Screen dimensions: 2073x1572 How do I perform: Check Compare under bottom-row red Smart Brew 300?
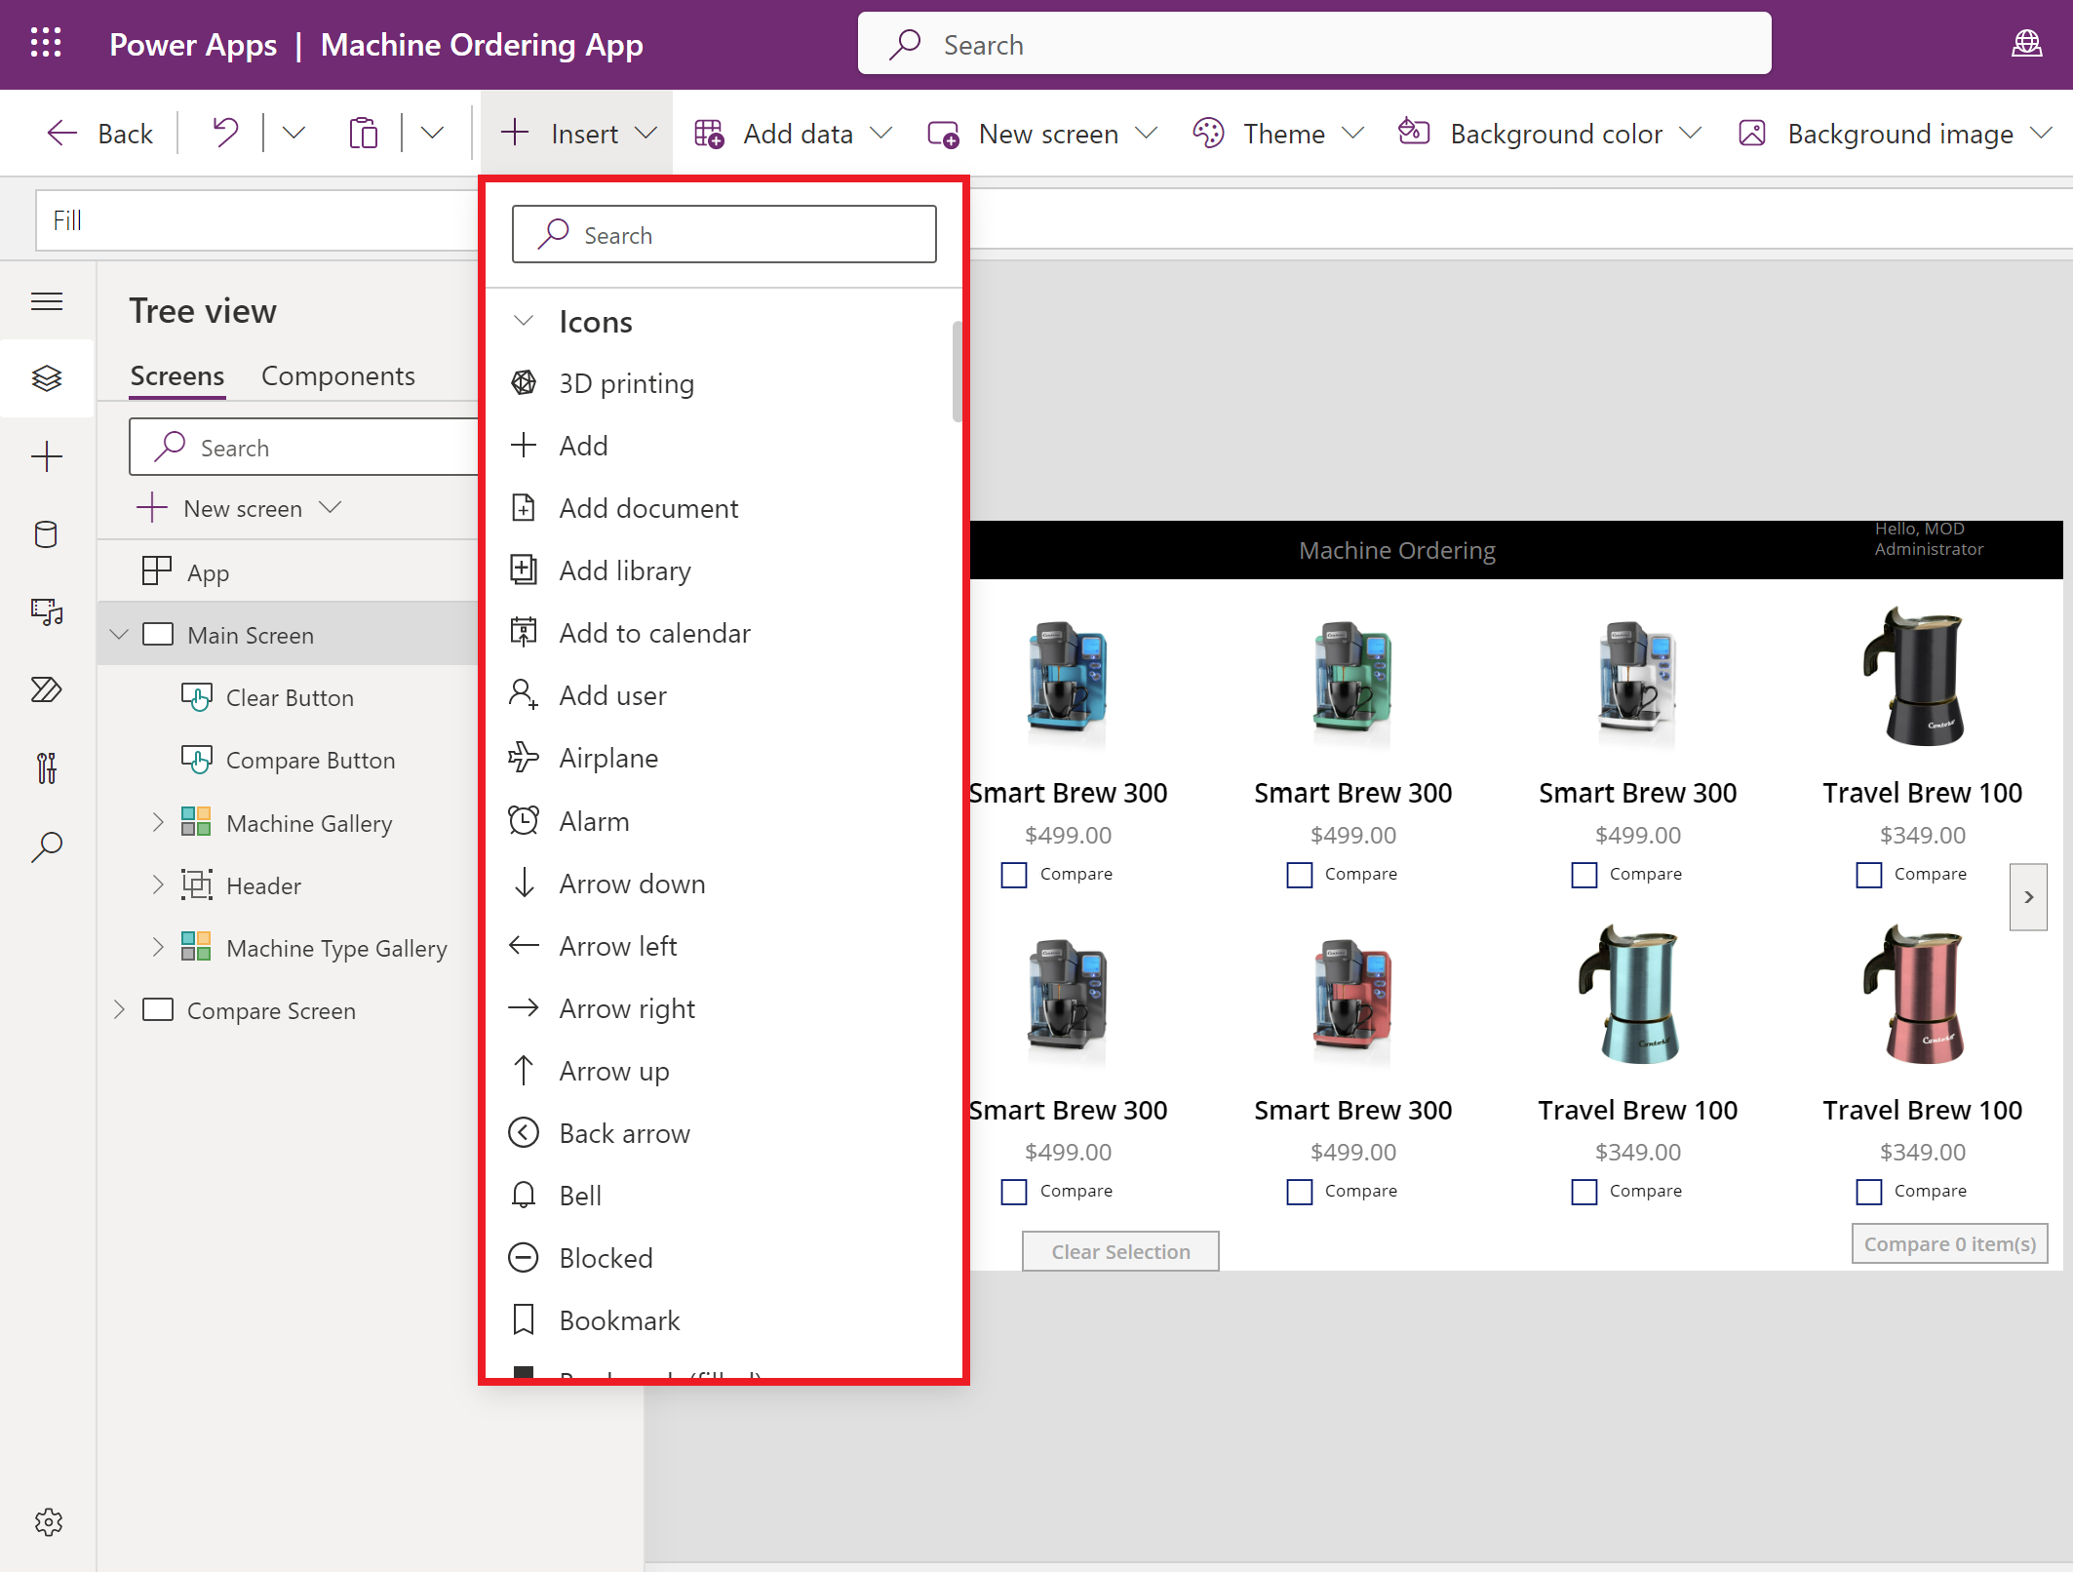[1300, 1192]
